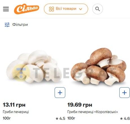Click the Фільтри sliders icon
This screenshot has width=130, height=124.
7,25
